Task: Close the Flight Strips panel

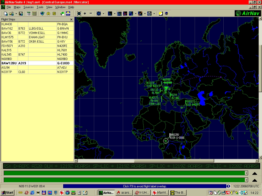Action: (x=71, y=19)
